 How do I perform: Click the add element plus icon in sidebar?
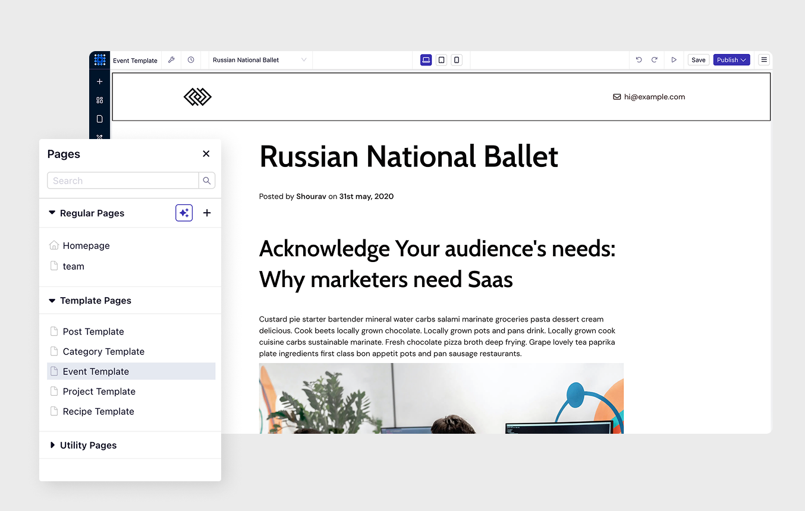coord(99,81)
